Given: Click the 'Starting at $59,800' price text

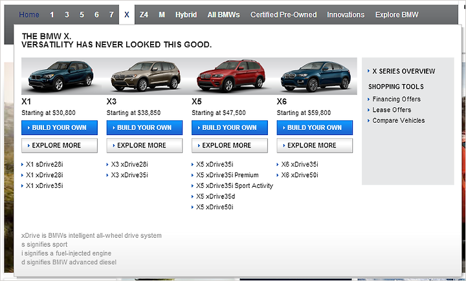Looking at the screenshot, I should coord(304,113).
